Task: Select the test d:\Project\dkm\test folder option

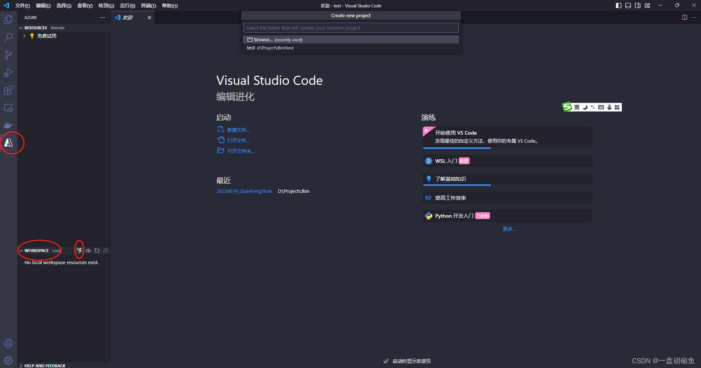Action: (351, 48)
